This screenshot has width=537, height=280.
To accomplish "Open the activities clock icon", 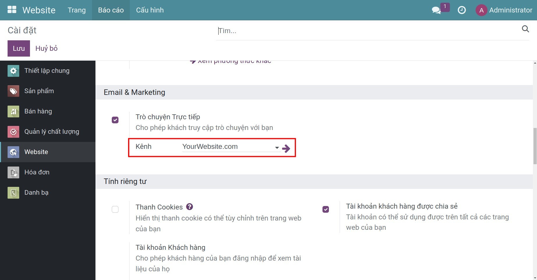I will click(x=462, y=10).
